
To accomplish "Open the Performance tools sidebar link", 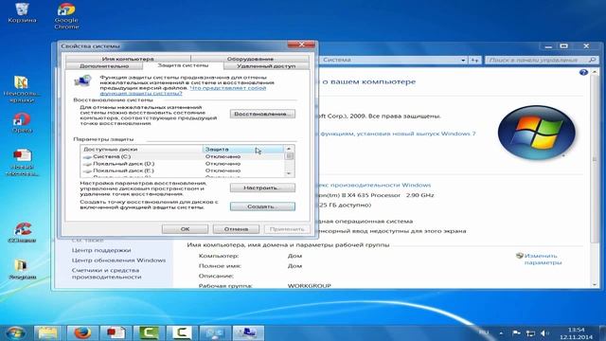I will coord(106,274).
